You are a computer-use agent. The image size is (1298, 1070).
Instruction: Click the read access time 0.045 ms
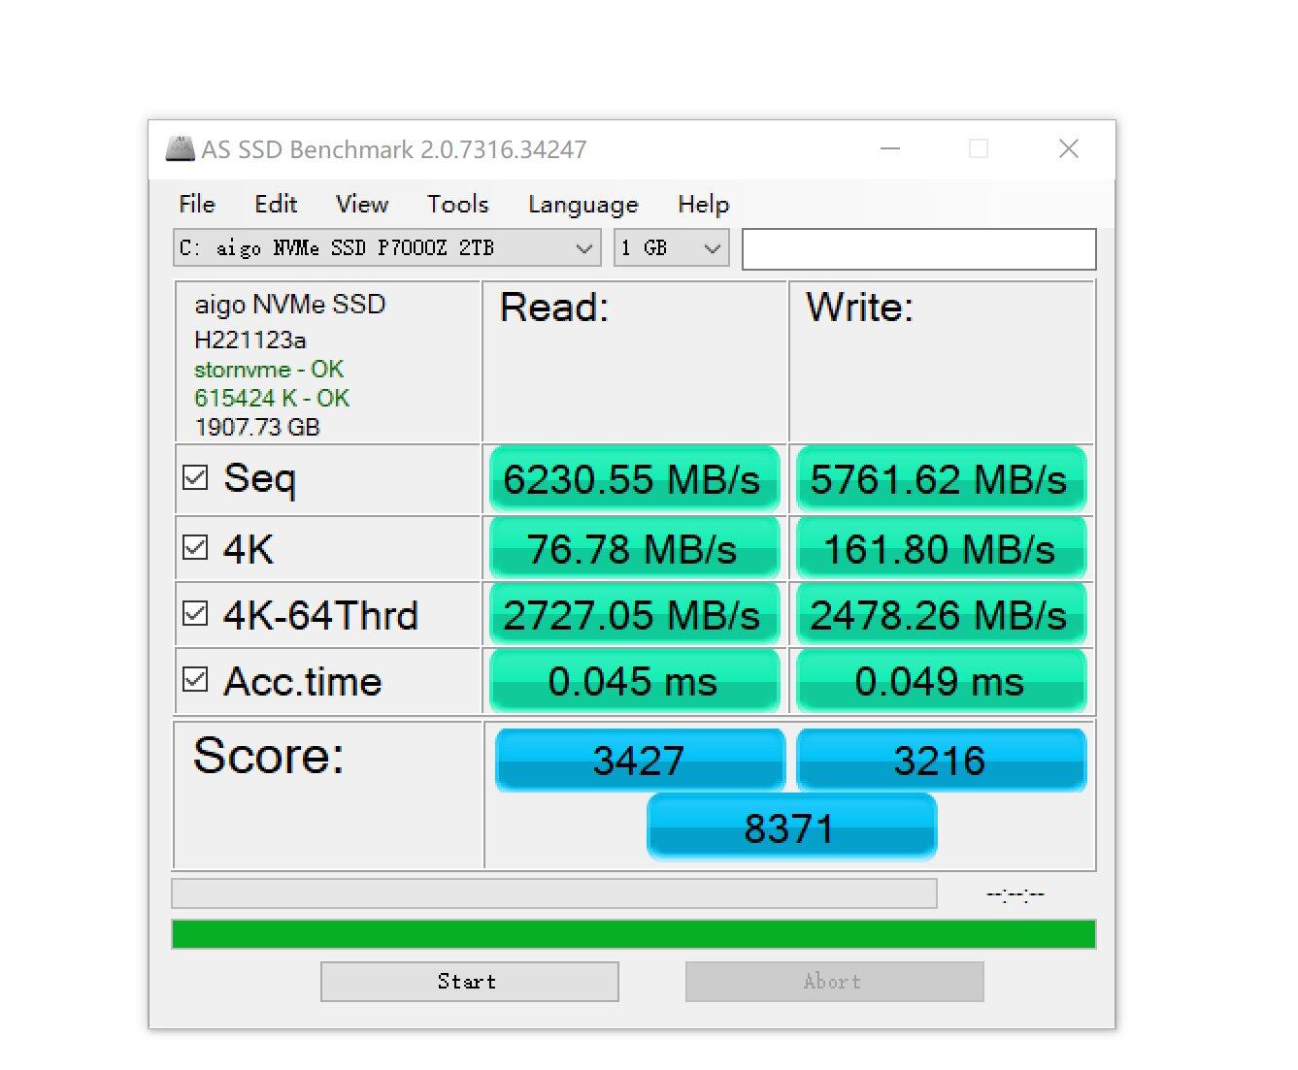[634, 681]
